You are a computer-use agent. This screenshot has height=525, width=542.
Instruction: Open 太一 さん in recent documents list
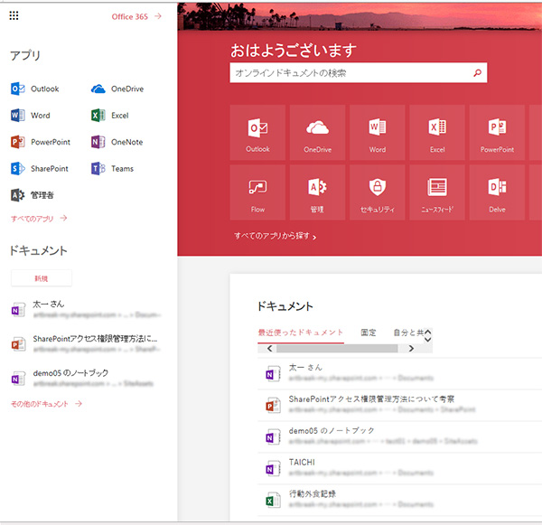tap(399, 373)
